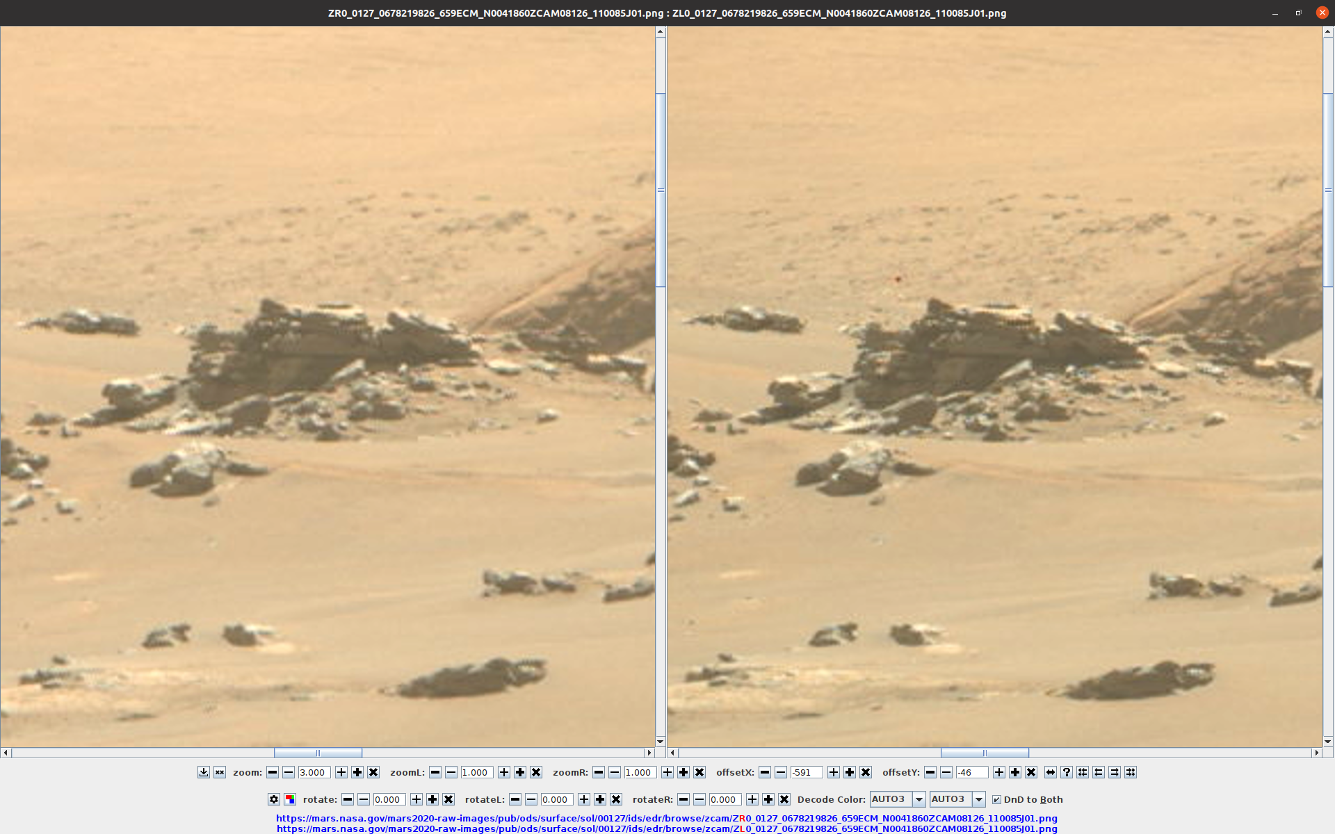
Task: Click the left pane horizontal scrollbar thumb
Action: pyautogui.click(x=318, y=753)
